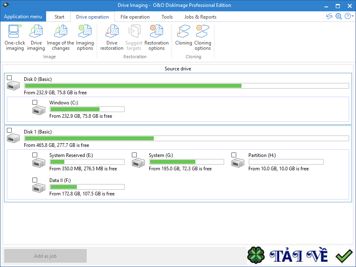Tick the Partition (H:) checkbox

(234, 155)
